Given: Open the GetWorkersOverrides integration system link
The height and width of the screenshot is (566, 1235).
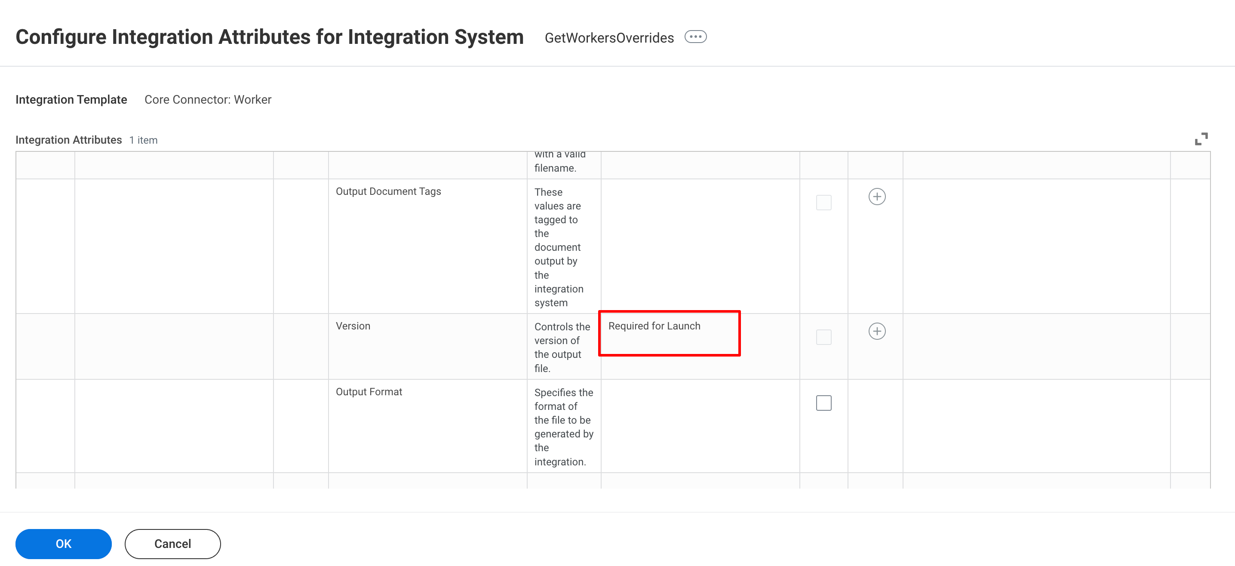Looking at the screenshot, I should tap(609, 38).
